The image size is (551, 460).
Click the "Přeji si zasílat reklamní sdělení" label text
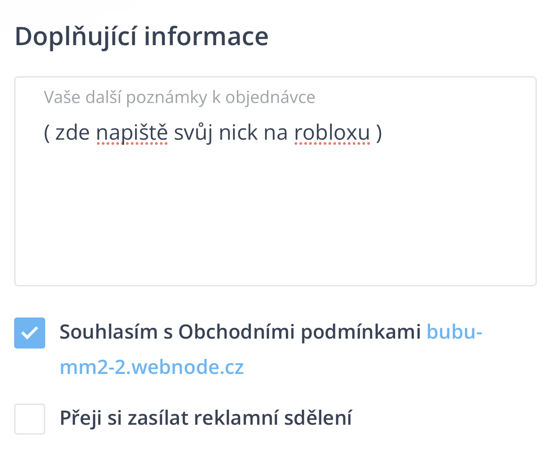point(206,418)
